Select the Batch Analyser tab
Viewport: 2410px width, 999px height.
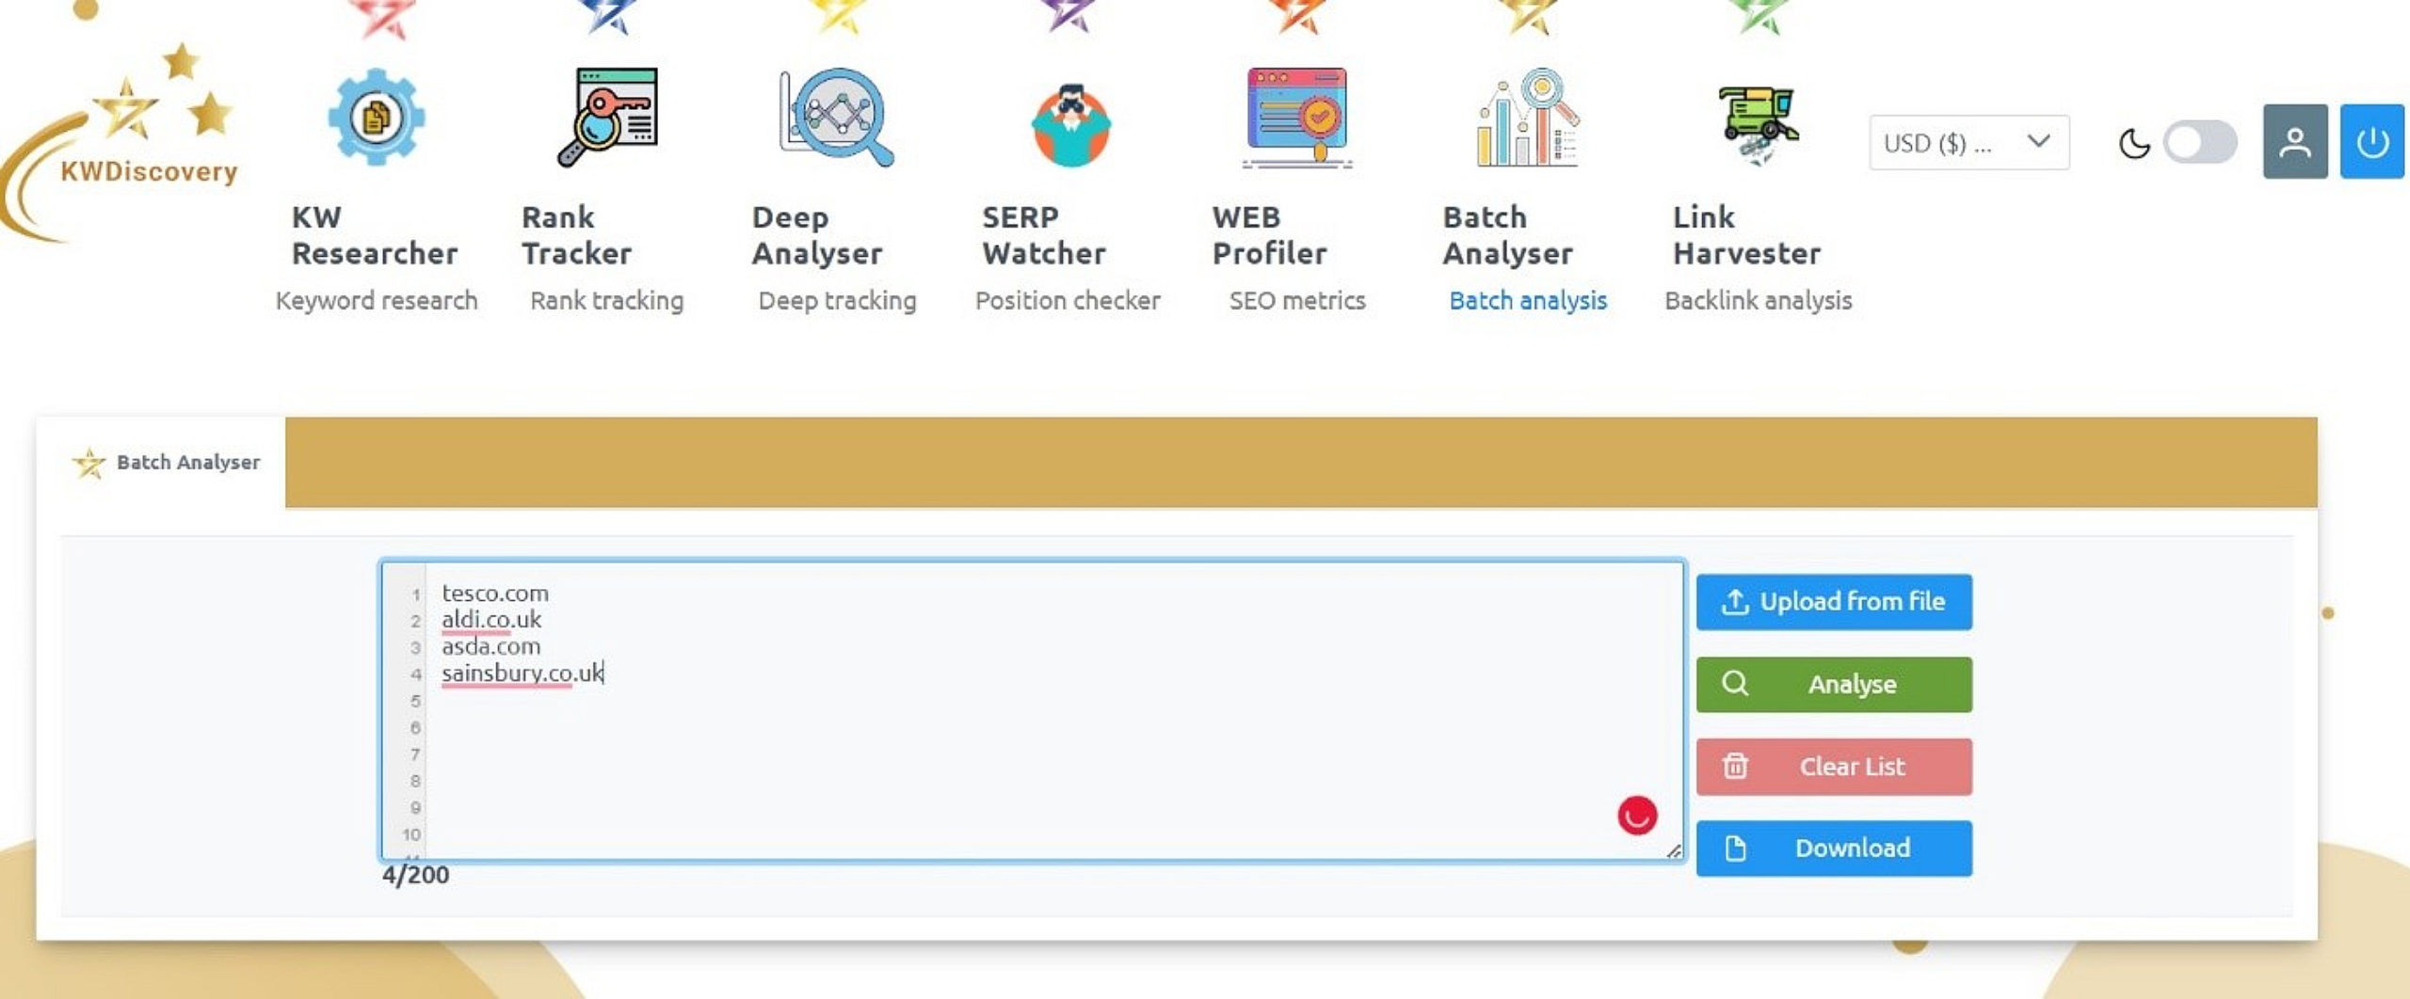click(x=161, y=463)
